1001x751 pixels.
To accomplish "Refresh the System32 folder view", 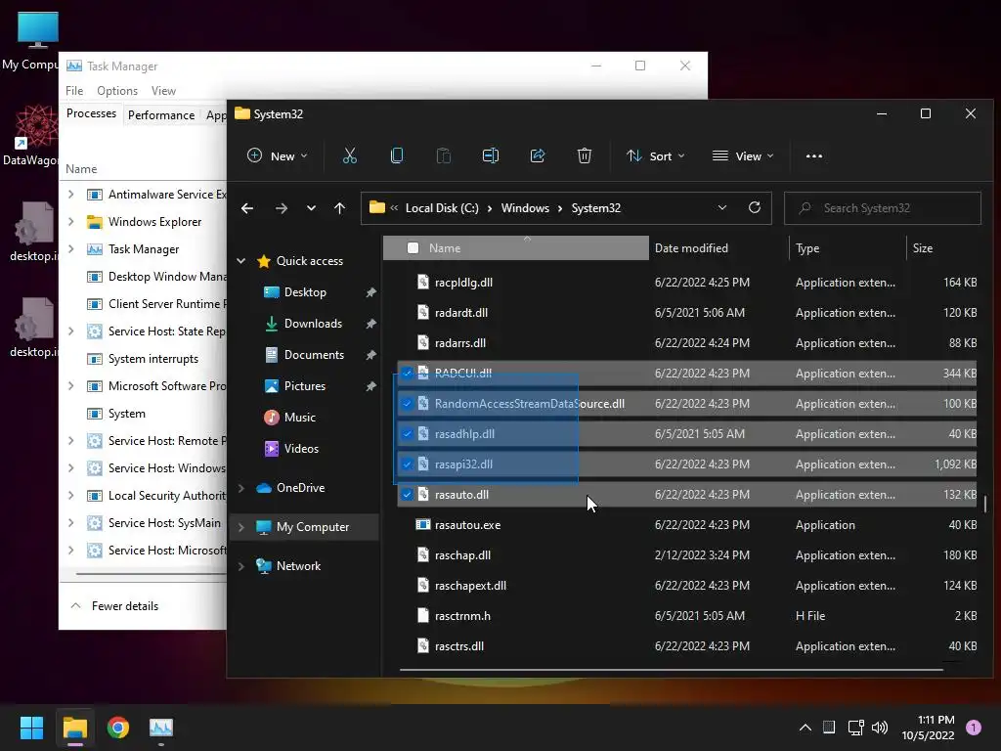I will pyautogui.click(x=755, y=207).
